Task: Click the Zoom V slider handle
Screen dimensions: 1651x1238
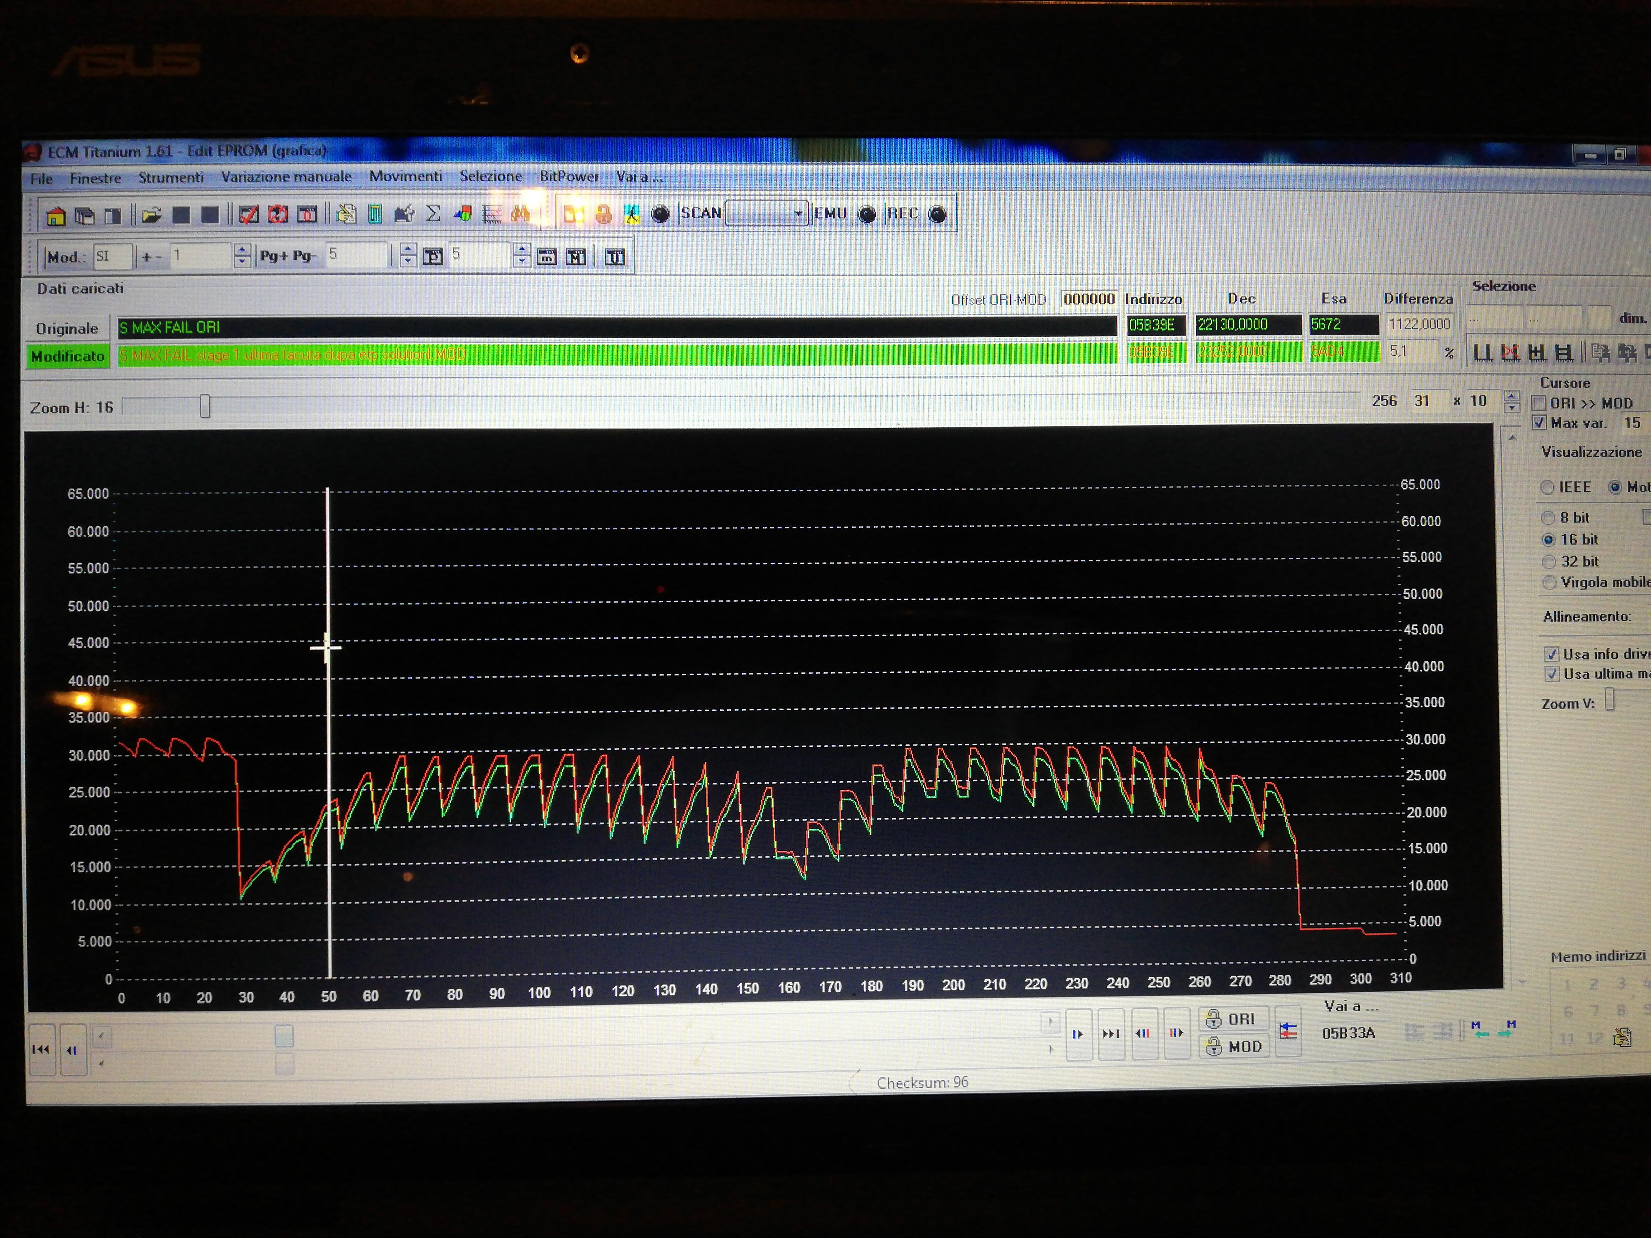Action: coord(1610,700)
